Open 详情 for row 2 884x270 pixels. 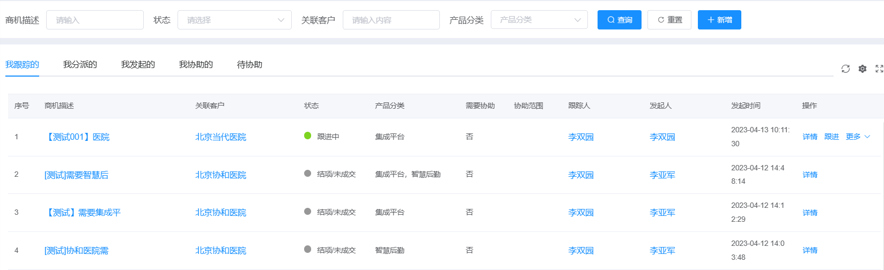click(x=810, y=175)
